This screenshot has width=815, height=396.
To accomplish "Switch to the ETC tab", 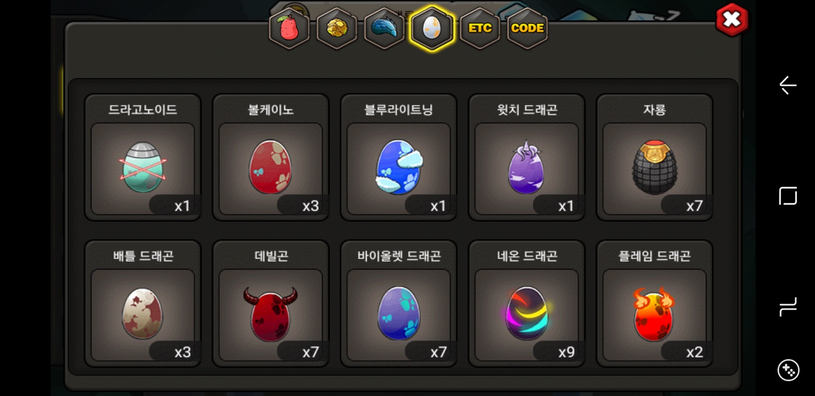I will point(480,29).
